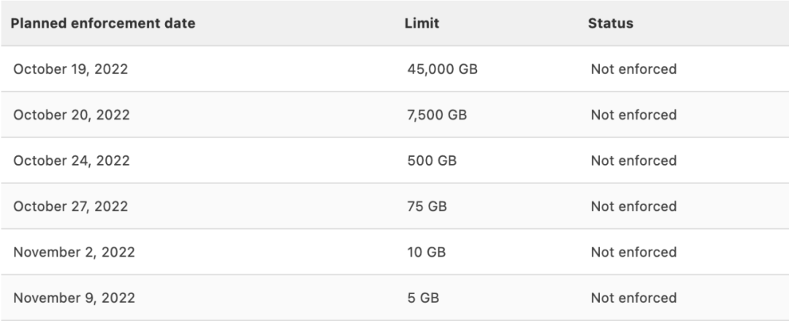Click the Planned enforcement date column header
Image resolution: width=789 pixels, height=321 pixels.
(103, 23)
